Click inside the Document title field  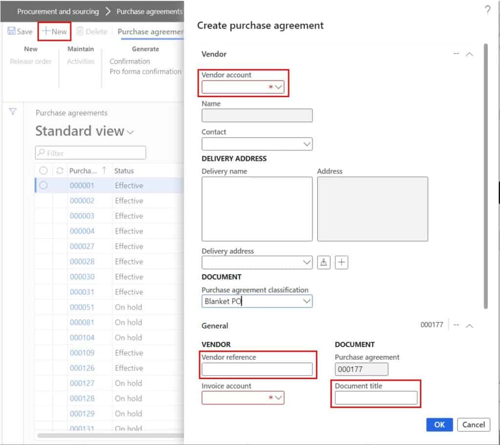[375, 398]
